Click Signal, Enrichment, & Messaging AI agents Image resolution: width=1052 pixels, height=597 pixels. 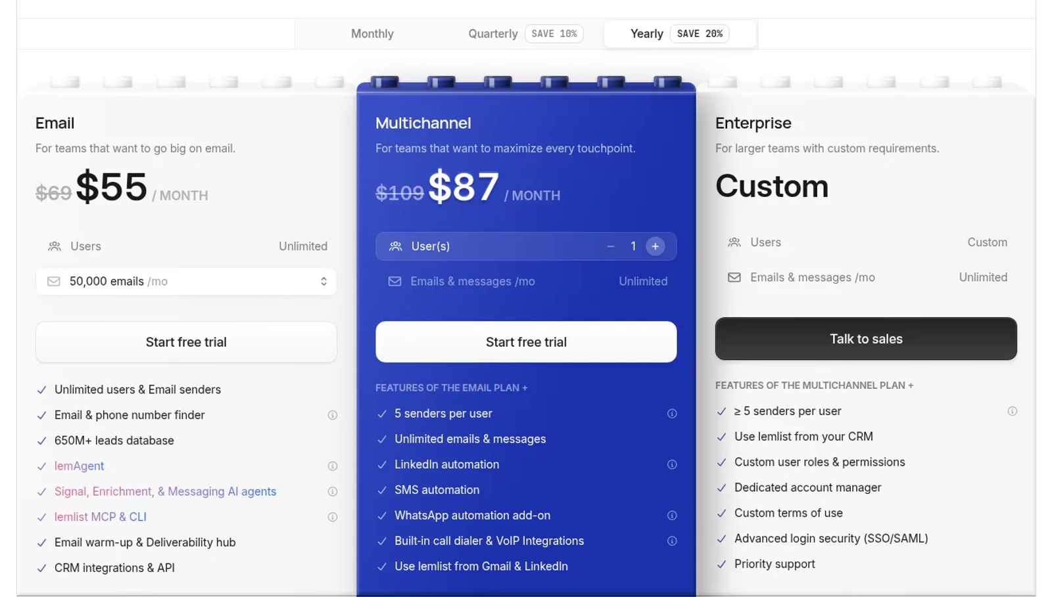click(165, 492)
